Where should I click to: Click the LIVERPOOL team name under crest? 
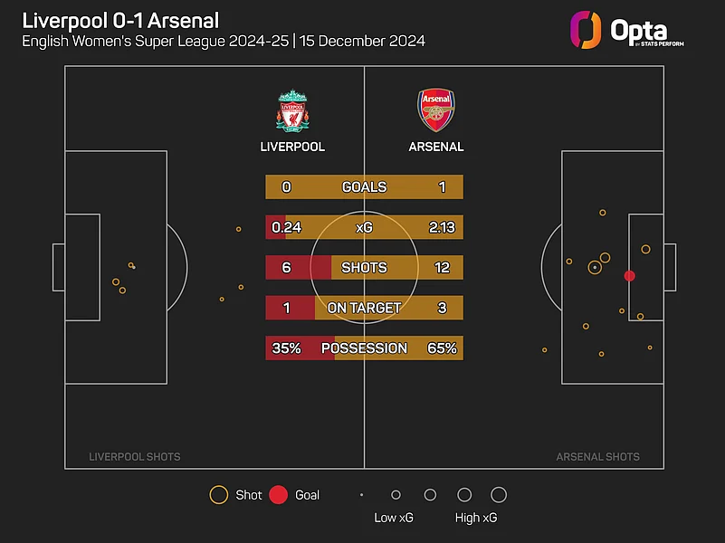(x=292, y=147)
